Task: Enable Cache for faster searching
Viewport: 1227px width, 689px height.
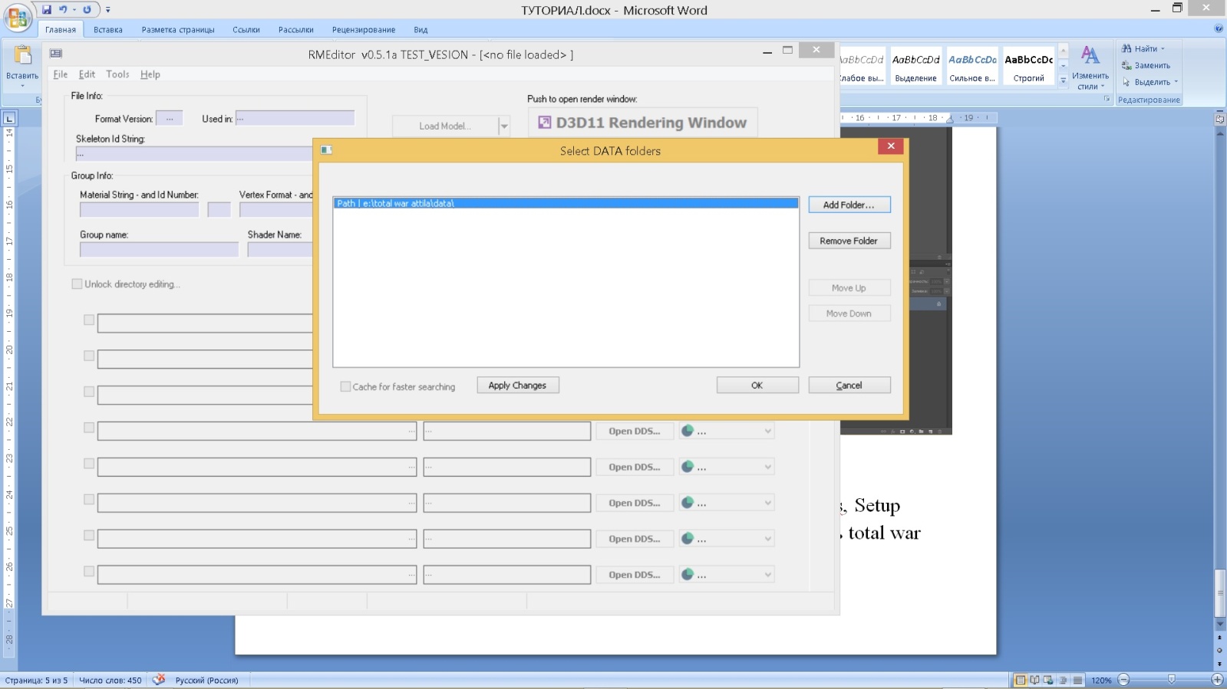Action: tap(345, 387)
